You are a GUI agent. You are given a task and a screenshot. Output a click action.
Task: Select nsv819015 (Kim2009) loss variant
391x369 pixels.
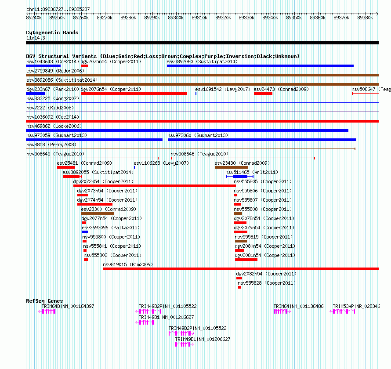(x=241, y=269)
